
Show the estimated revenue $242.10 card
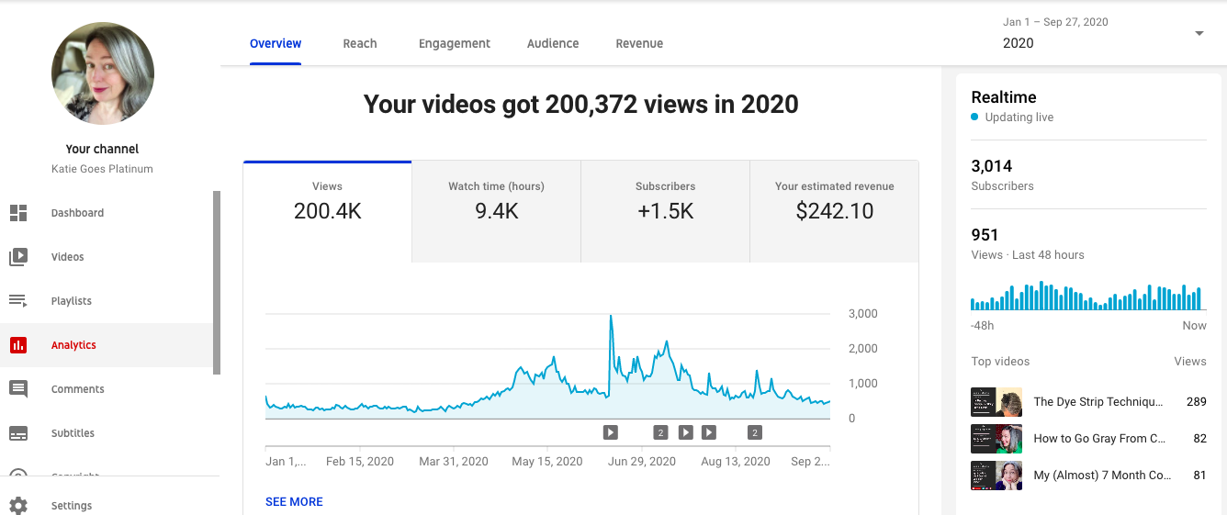tap(834, 211)
